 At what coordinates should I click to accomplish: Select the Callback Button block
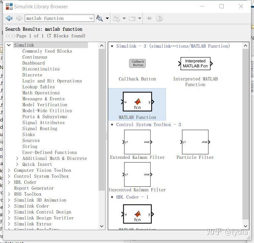[137, 63]
